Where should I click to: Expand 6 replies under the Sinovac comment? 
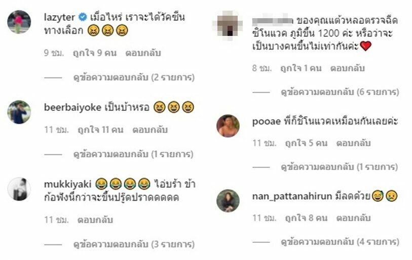340,92
